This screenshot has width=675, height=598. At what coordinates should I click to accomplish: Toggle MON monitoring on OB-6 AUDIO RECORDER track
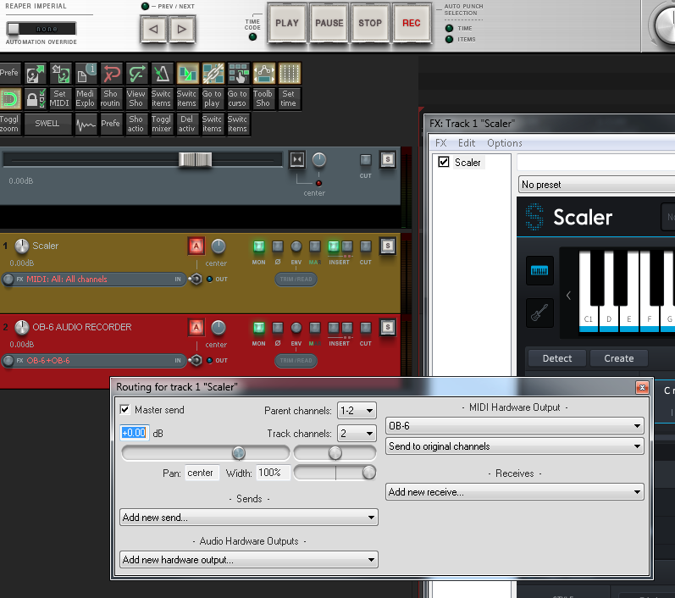(258, 327)
